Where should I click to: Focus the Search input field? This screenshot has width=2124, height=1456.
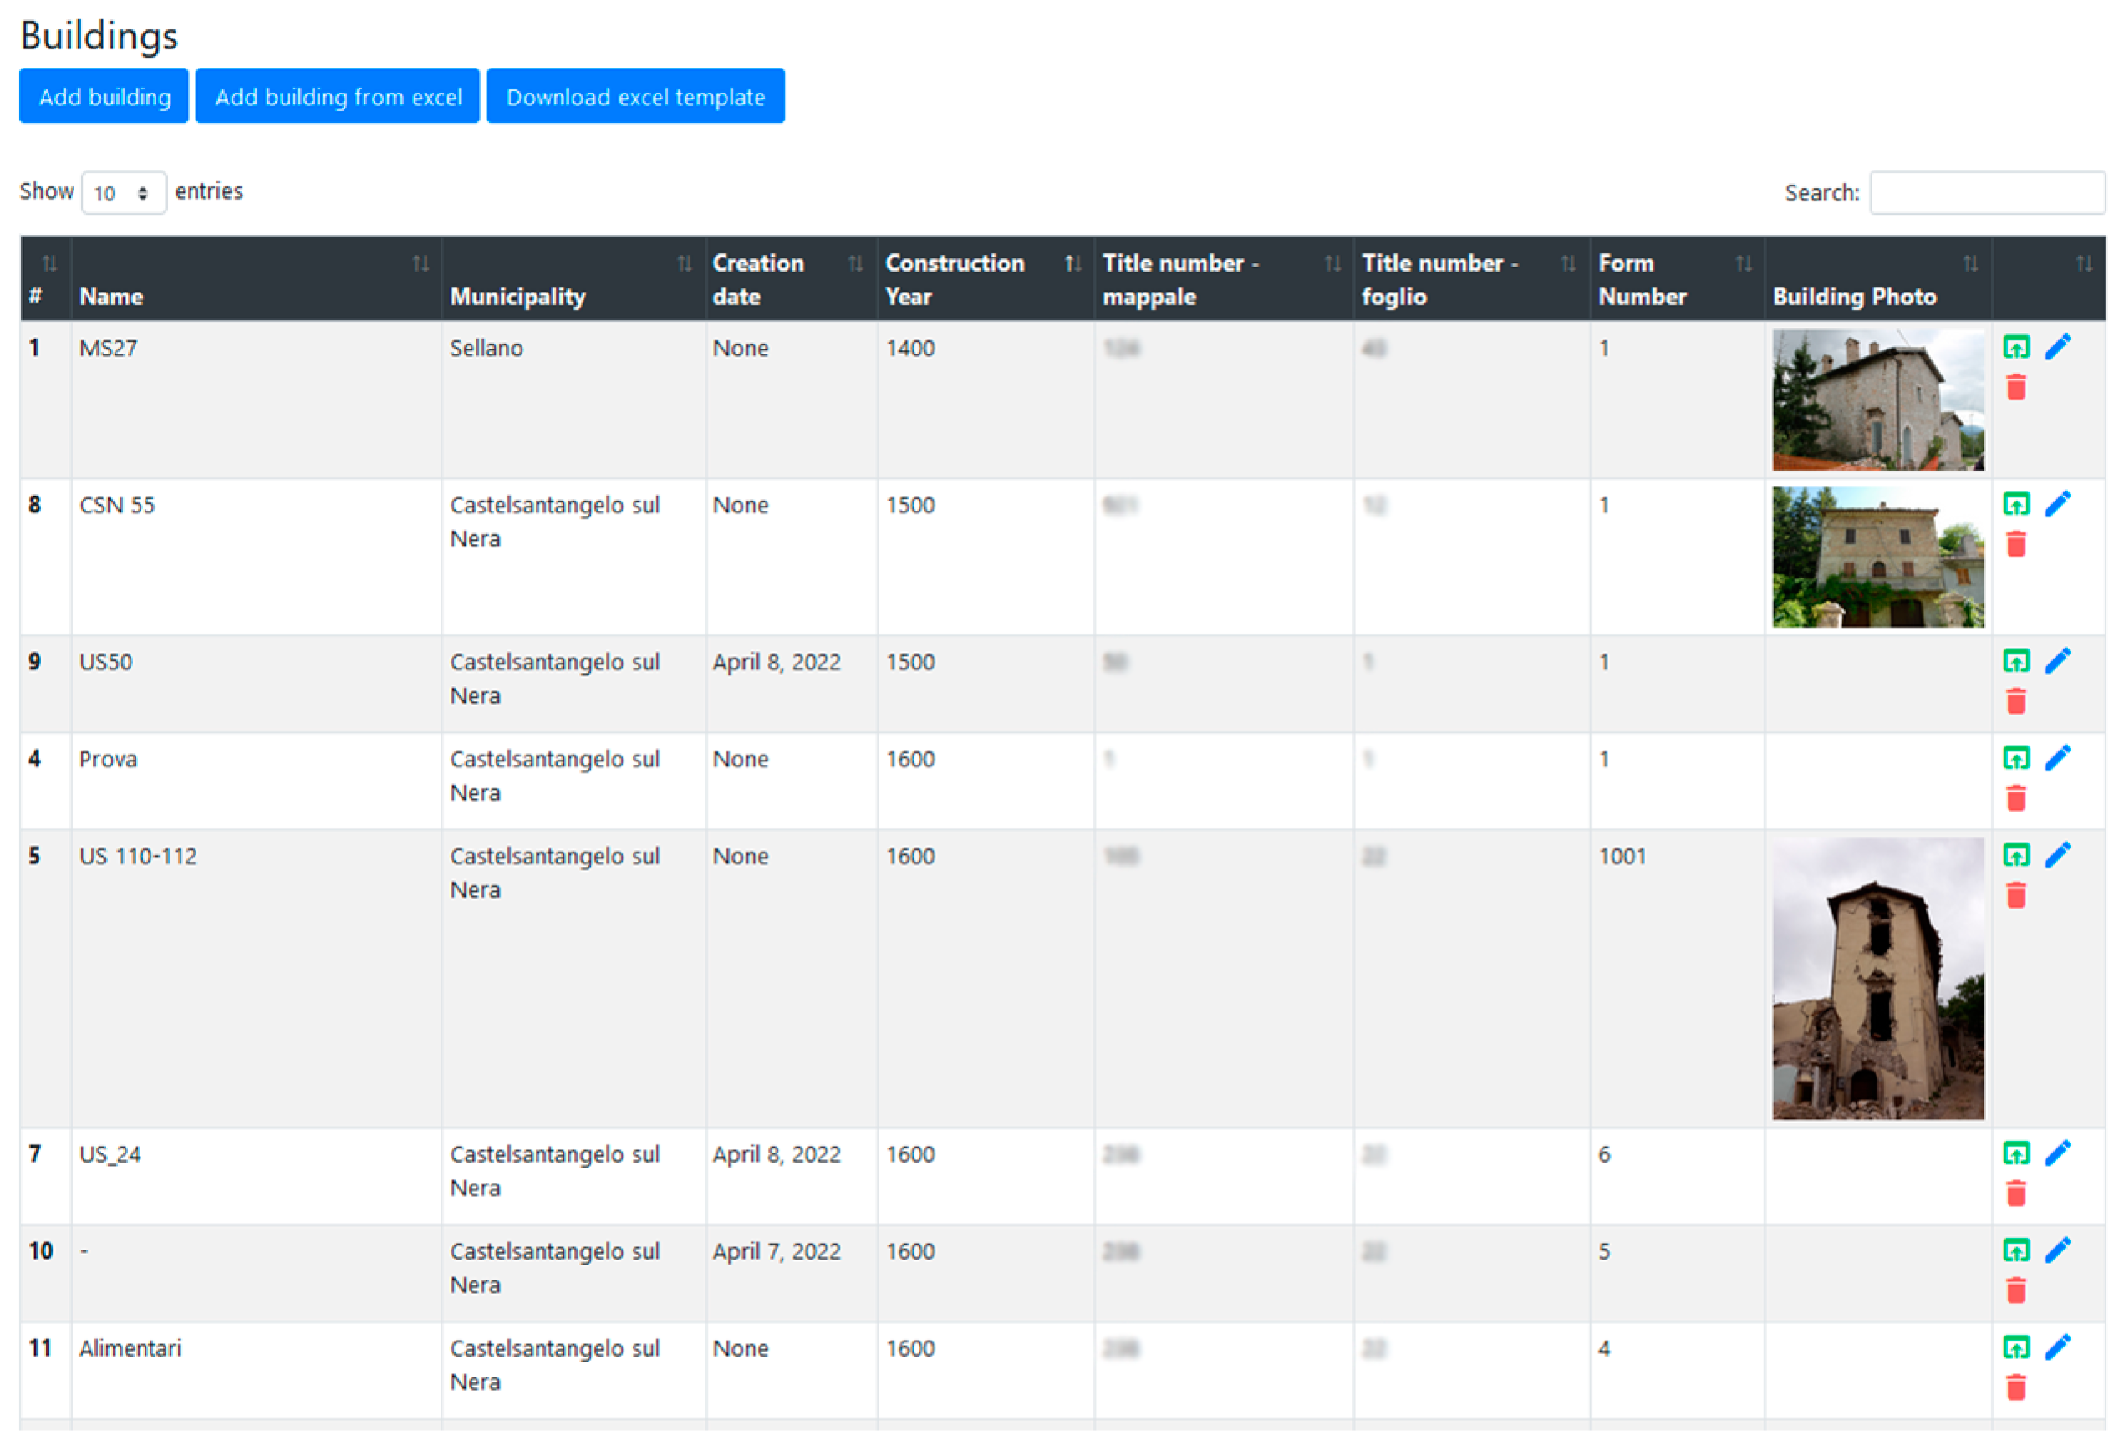pos(1986,193)
